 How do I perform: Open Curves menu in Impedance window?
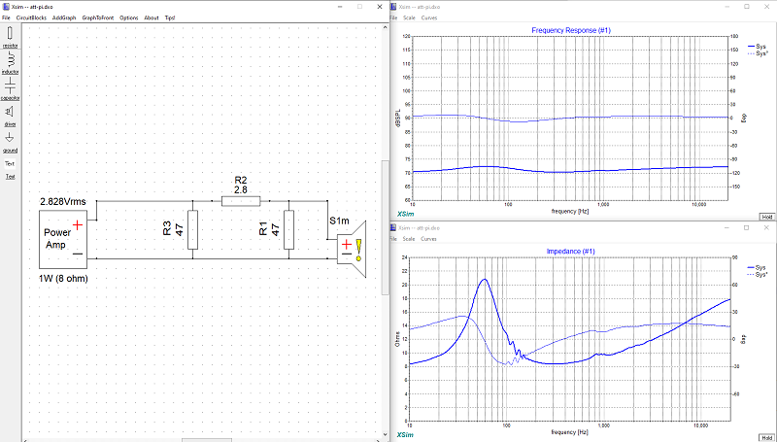coord(428,239)
